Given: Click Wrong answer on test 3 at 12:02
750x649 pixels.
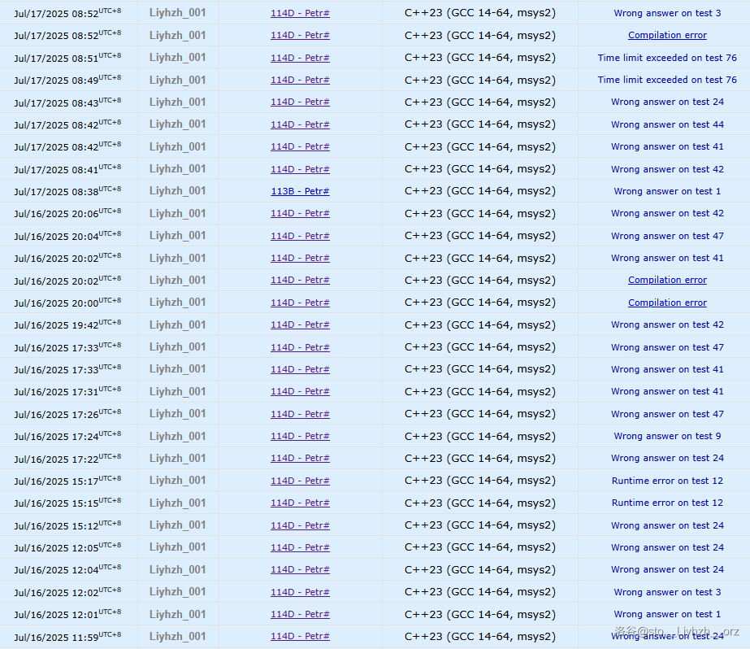Looking at the screenshot, I should [x=667, y=592].
